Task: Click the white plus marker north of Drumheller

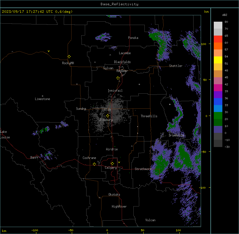Action: [170, 104]
